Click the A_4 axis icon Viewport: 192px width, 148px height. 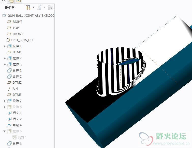(9, 89)
